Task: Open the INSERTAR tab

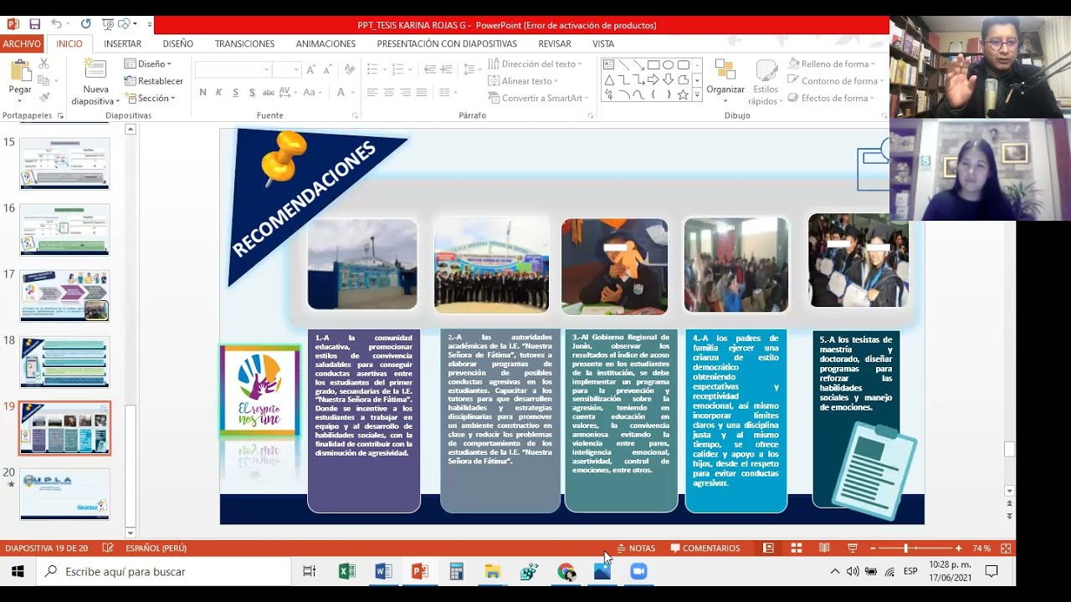Action: coord(122,43)
